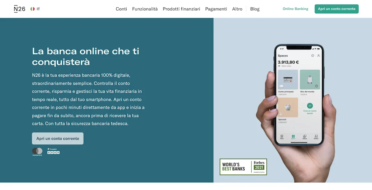Image resolution: width=372 pixels, height=190 pixels.
Task: Open the Prodotti finanziari menu
Action: pyautogui.click(x=182, y=9)
